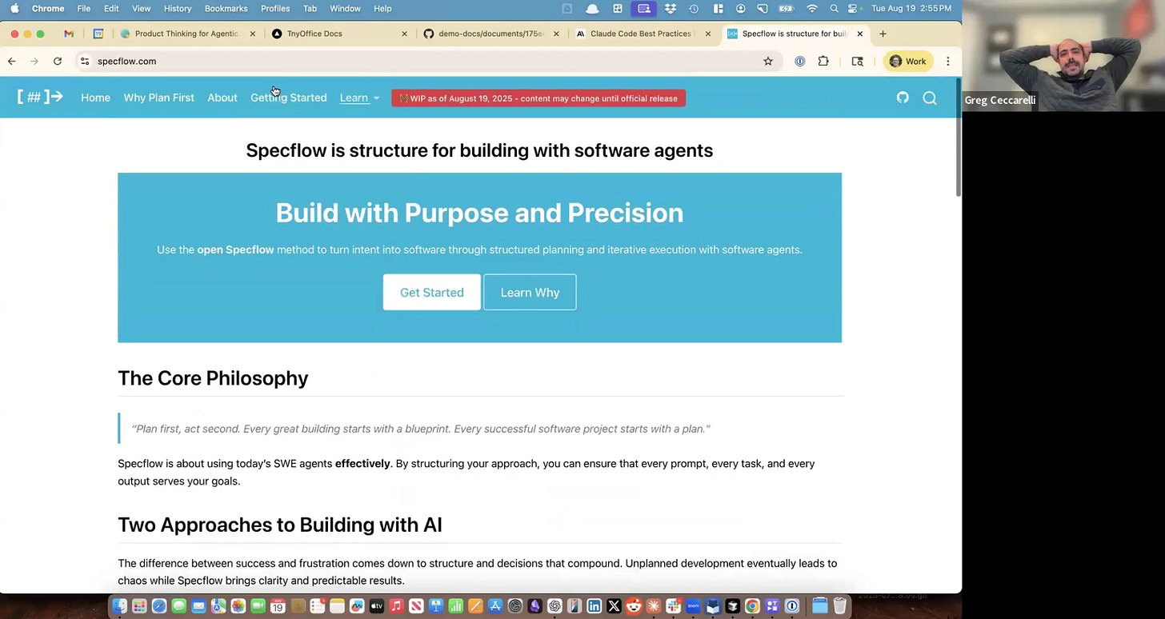The width and height of the screenshot is (1165, 619).
Task: Switch to the pinned Calendar tab
Action: point(98,34)
